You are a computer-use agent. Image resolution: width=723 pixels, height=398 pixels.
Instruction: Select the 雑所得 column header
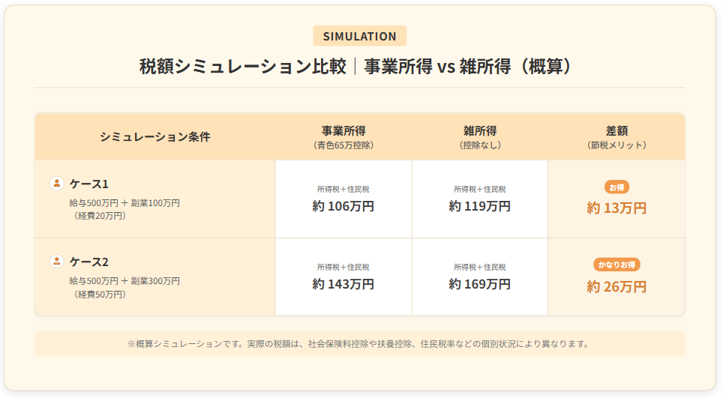coord(480,131)
